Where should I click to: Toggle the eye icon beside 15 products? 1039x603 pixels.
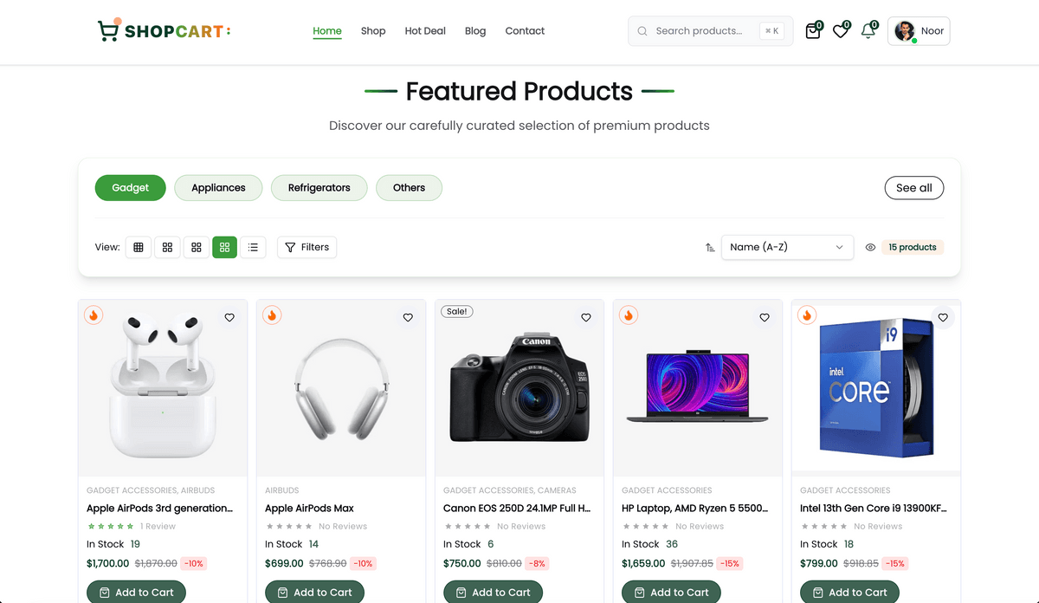pyautogui.click(x=871, y=248)
